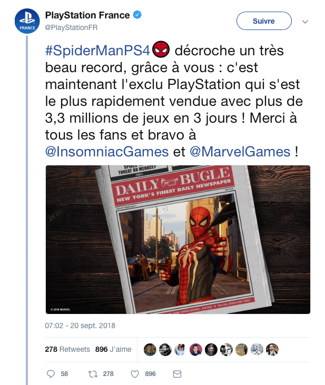
Task: Click the Spider-Man mask emoji icon
Action: [x=161, y=49]
